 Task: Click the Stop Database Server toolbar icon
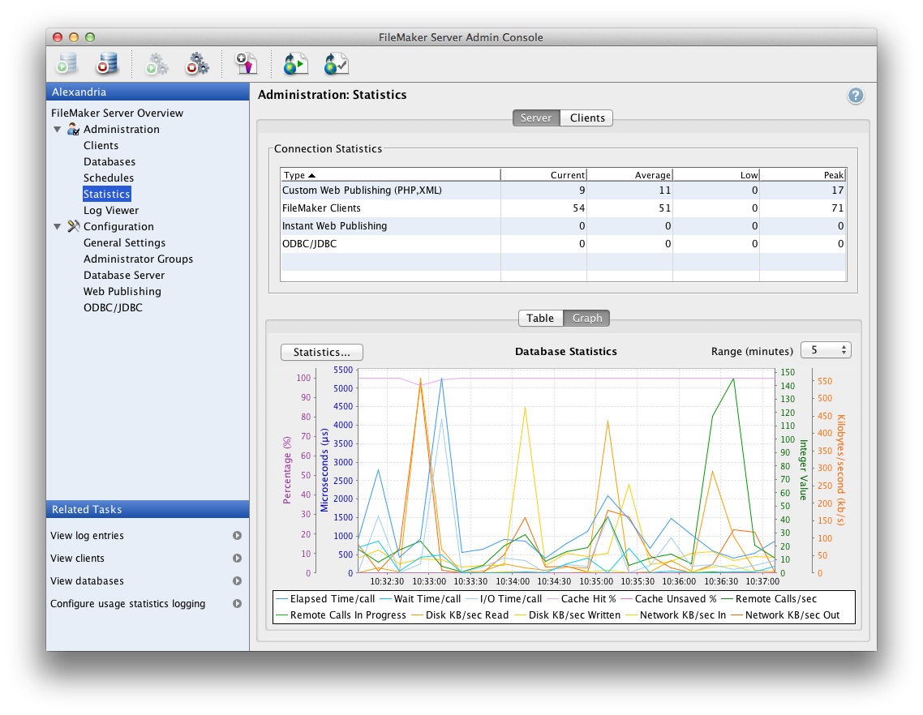point(107,63)
